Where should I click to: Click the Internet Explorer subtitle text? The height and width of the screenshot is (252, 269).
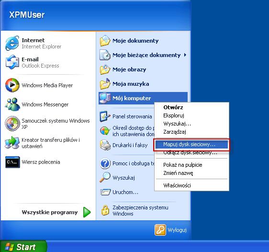41,46
